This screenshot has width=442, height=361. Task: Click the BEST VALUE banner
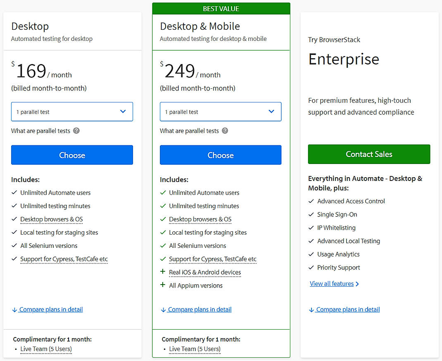point(221,9)
